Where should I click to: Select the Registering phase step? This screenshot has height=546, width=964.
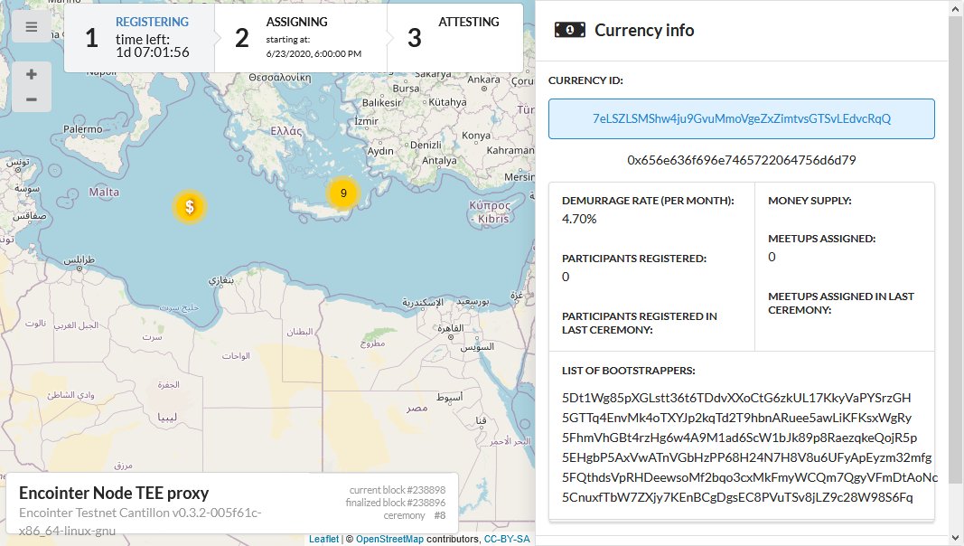click(139, 37)
